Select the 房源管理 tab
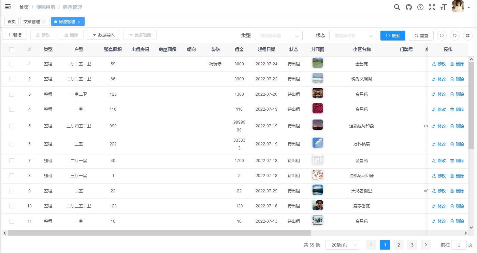The image size is (477, 253). (67, 21)
